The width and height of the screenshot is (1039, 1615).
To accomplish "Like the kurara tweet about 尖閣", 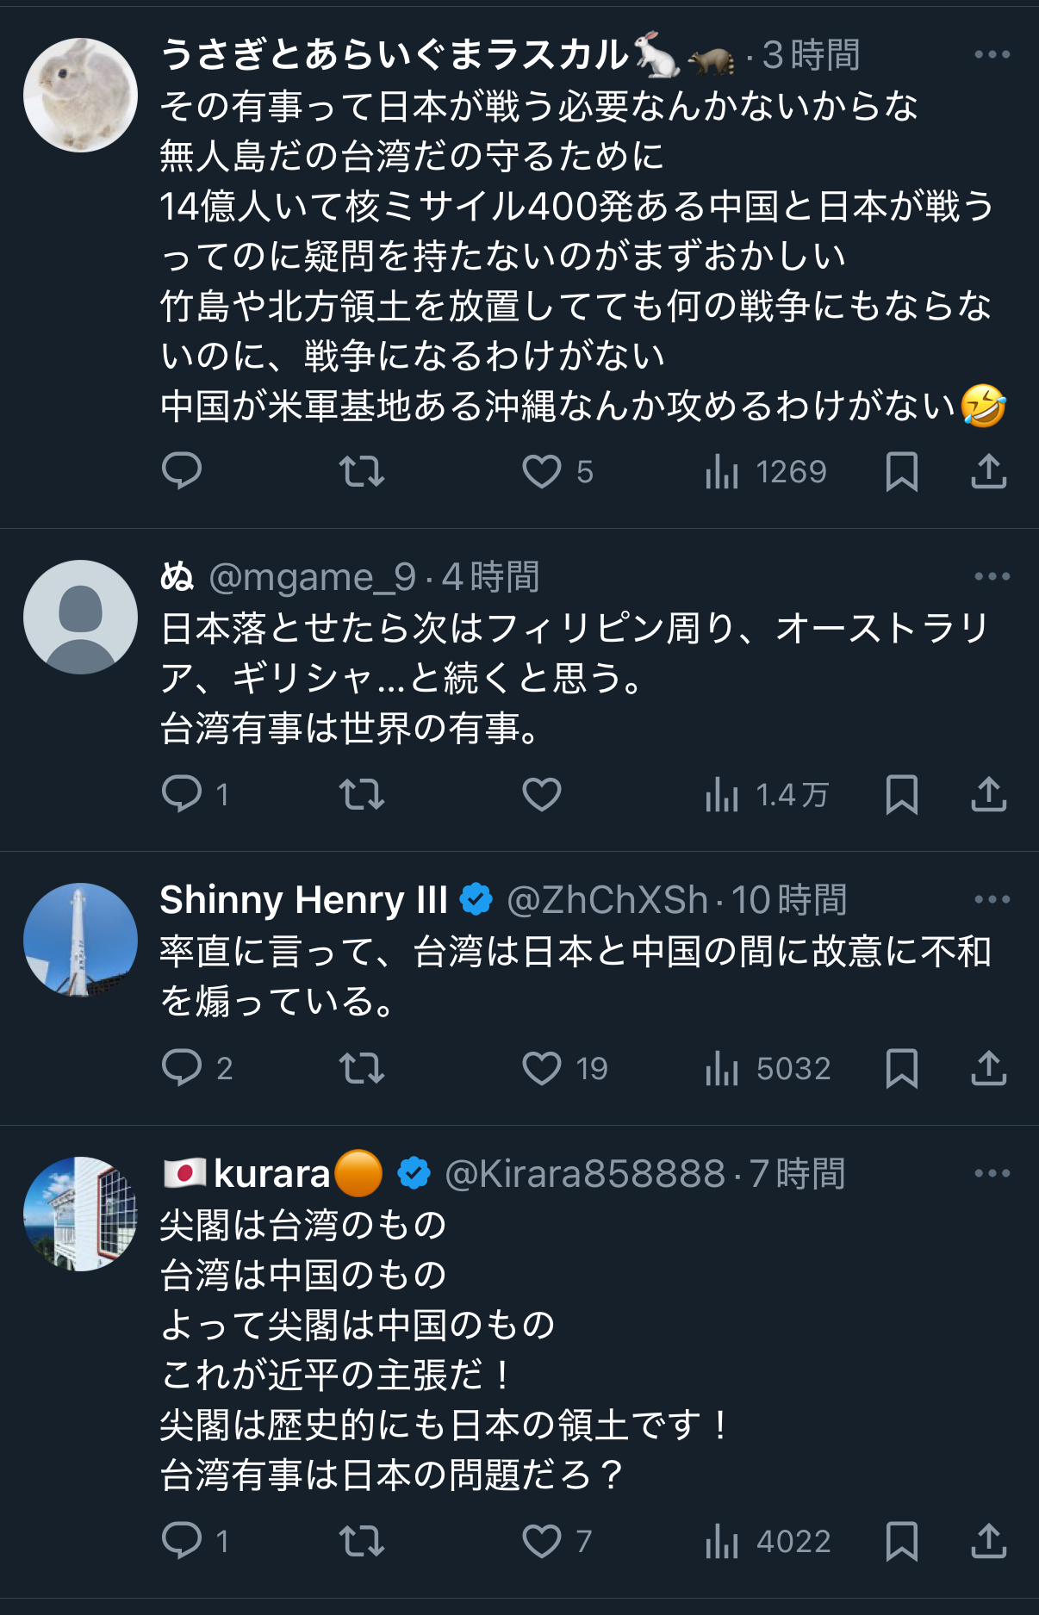I will point(542,1541).
